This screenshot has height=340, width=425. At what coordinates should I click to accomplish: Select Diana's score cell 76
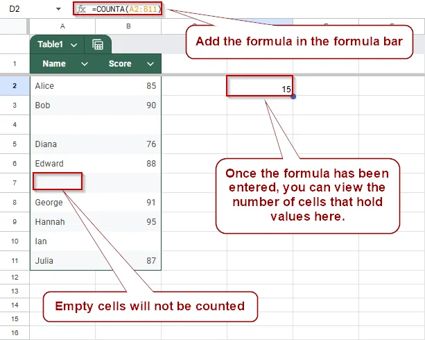128,144
